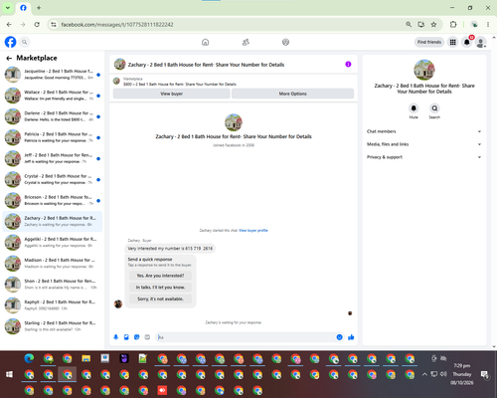Click More Options button
Image resolution: width=497 pixels, height=398 pixels.
(x=292, y=94)
